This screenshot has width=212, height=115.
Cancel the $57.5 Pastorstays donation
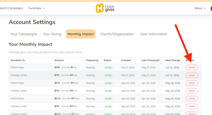pyautogui.click(x=191, y=99)
